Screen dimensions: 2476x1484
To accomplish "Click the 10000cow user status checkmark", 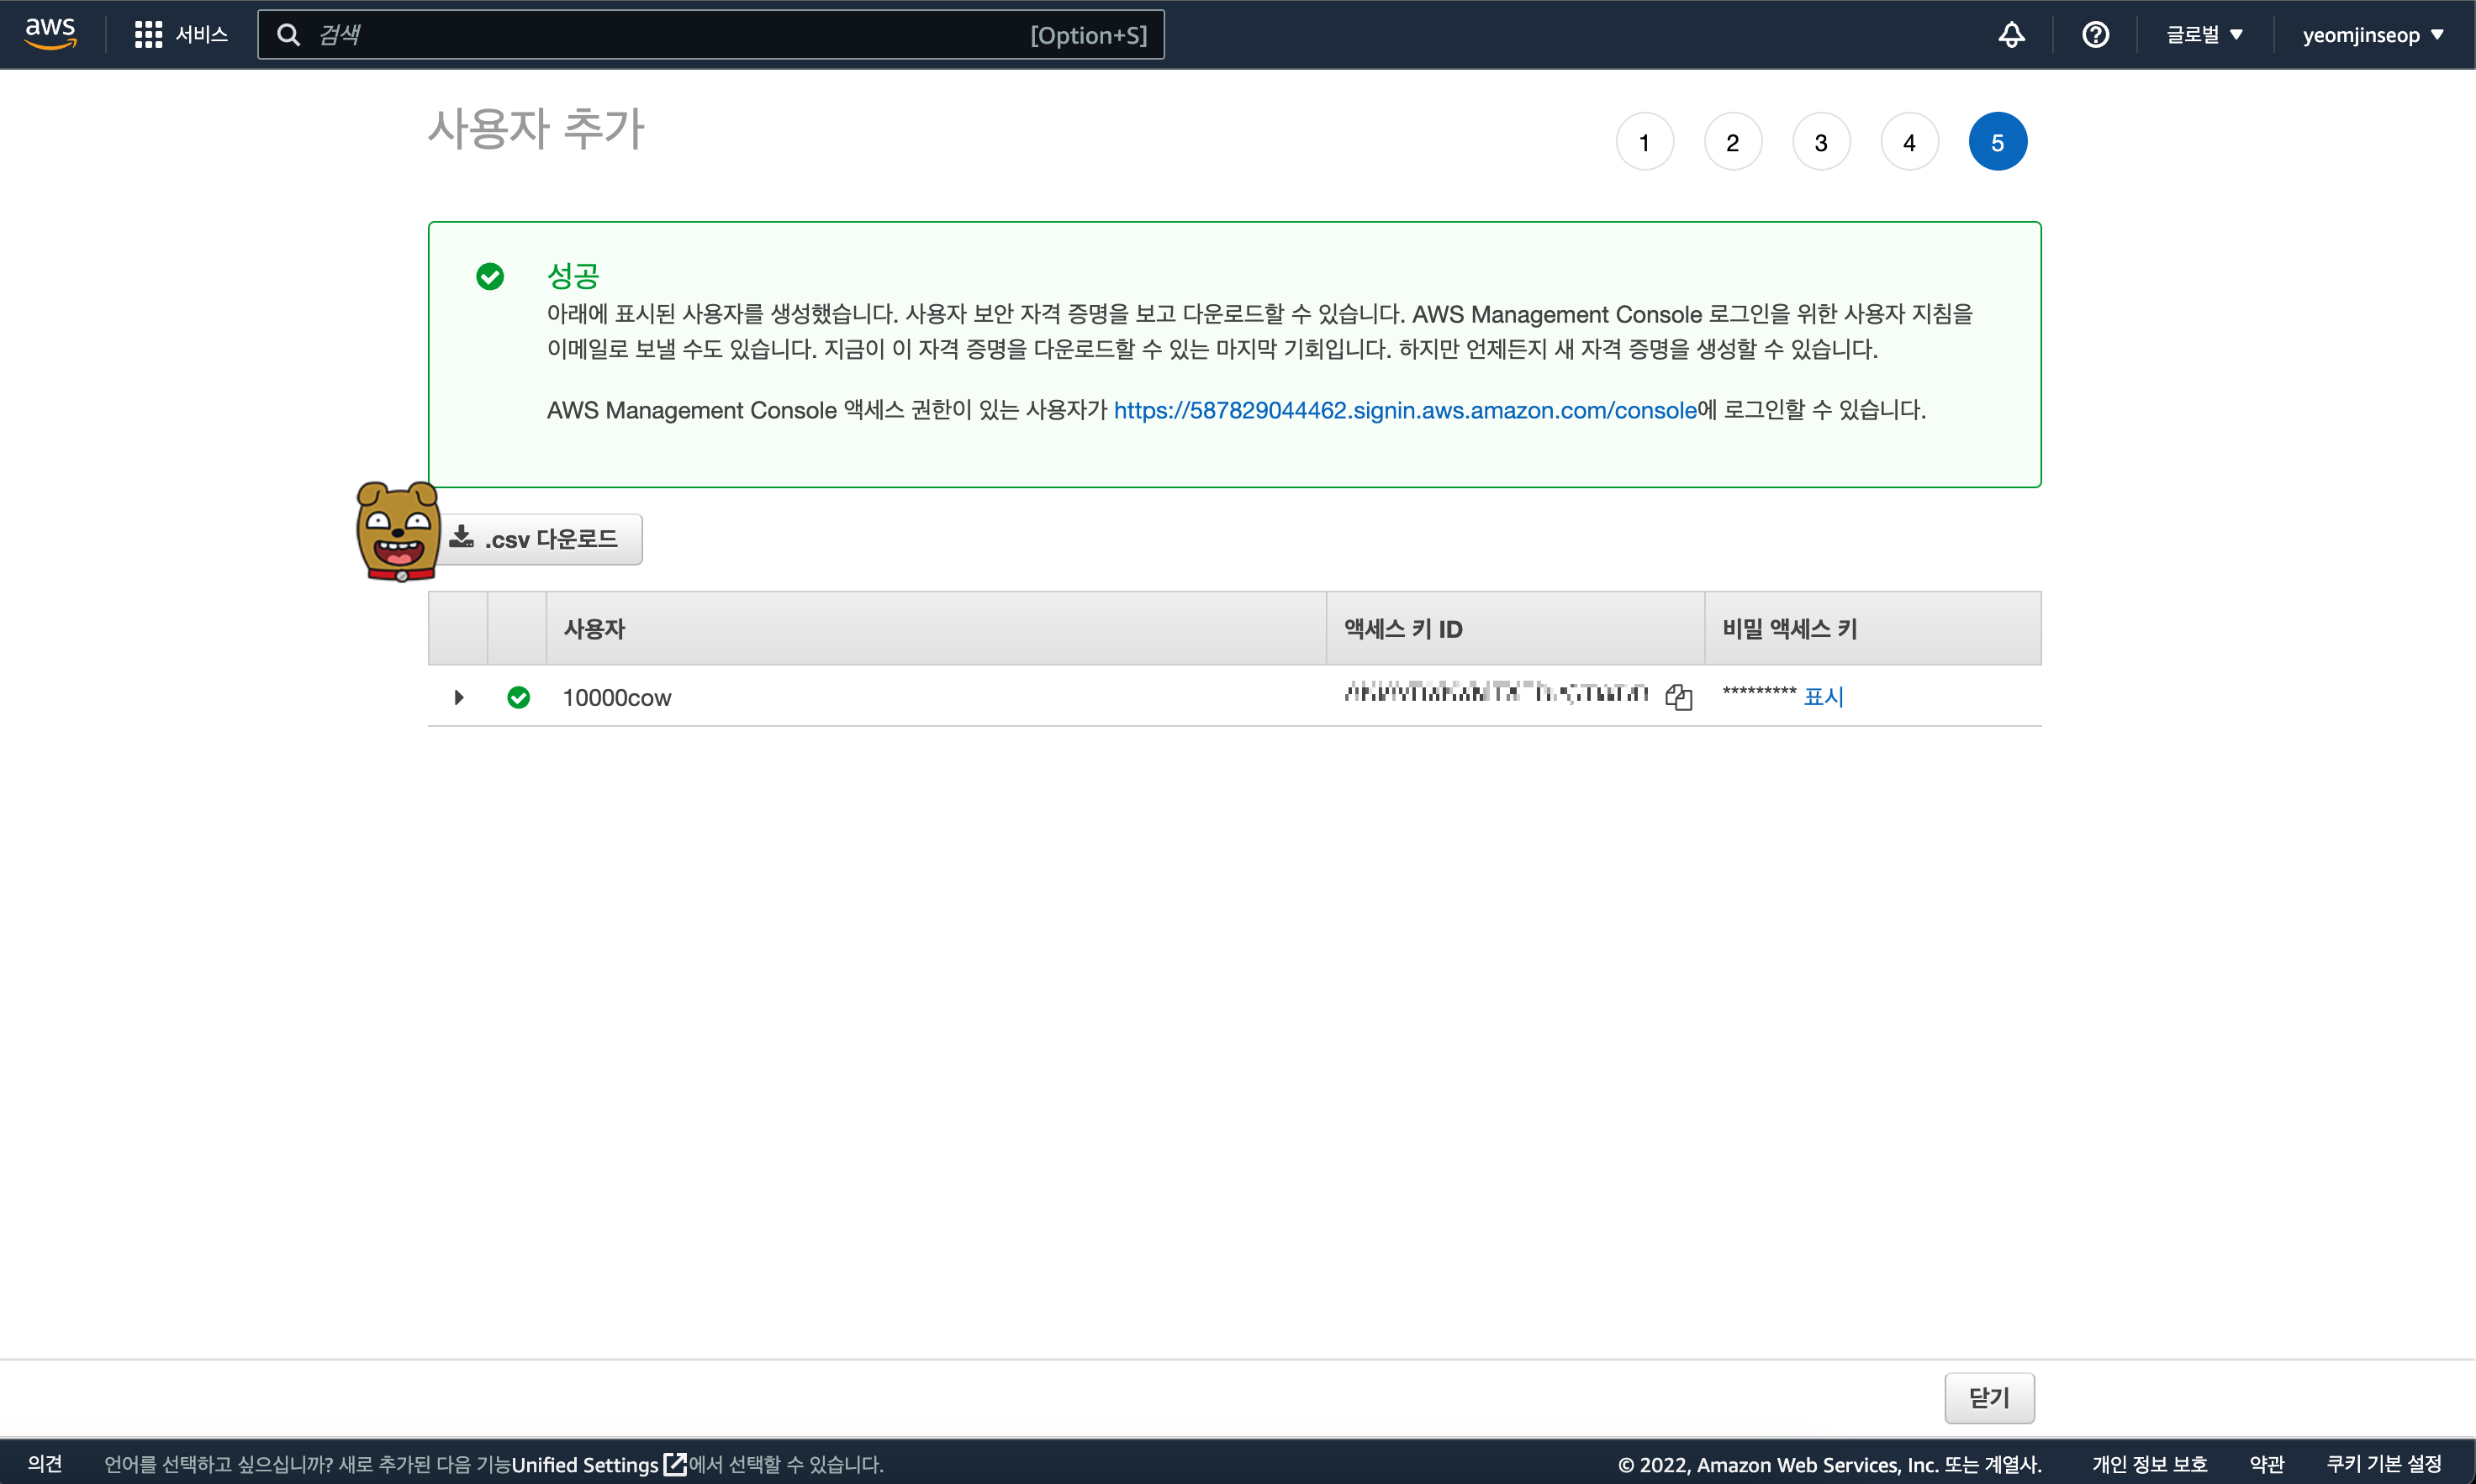I will pos(518,697).
